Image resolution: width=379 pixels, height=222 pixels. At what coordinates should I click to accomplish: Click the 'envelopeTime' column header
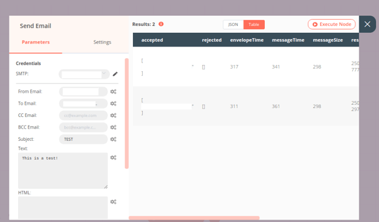pyautogui.click(x=247, y=40)
